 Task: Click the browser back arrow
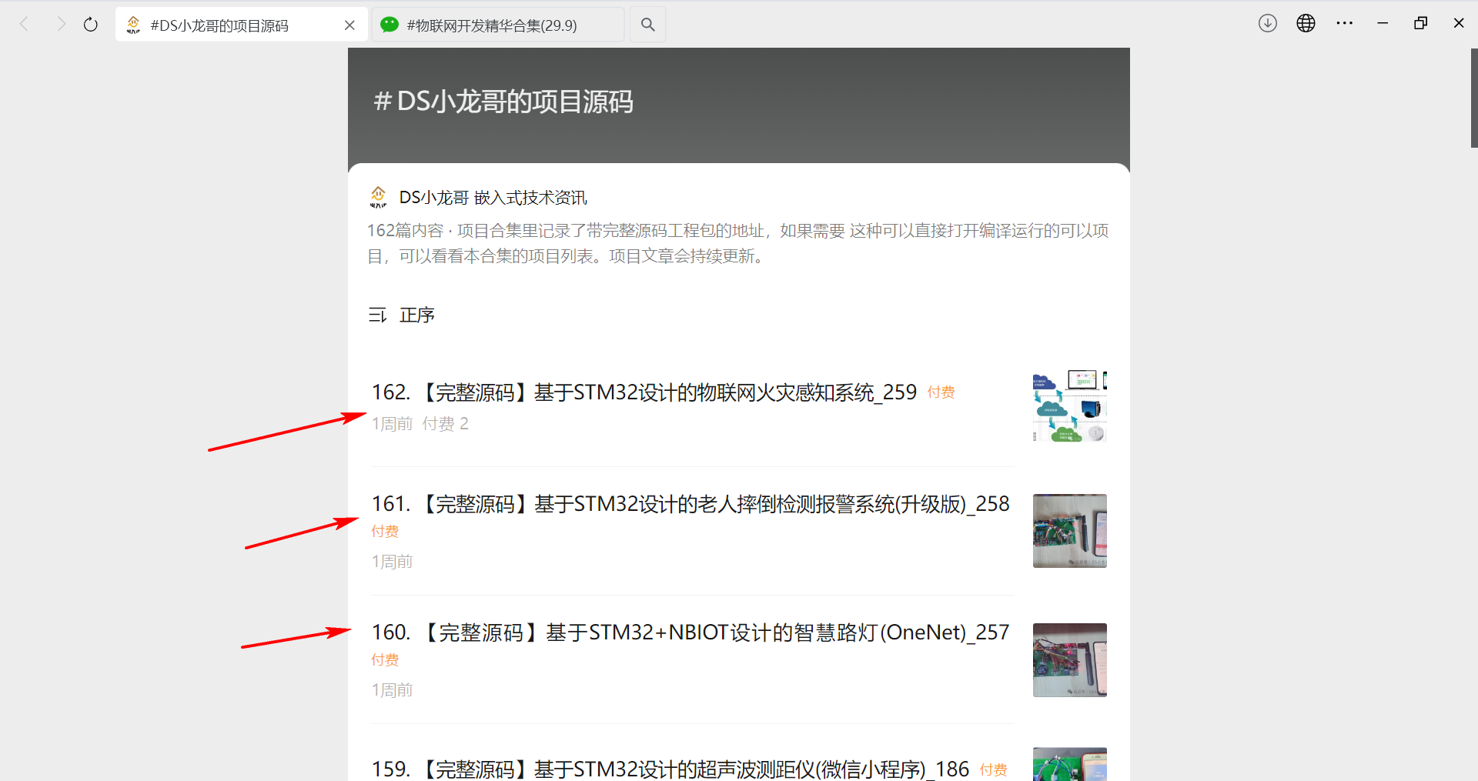[x=24, y=25]
